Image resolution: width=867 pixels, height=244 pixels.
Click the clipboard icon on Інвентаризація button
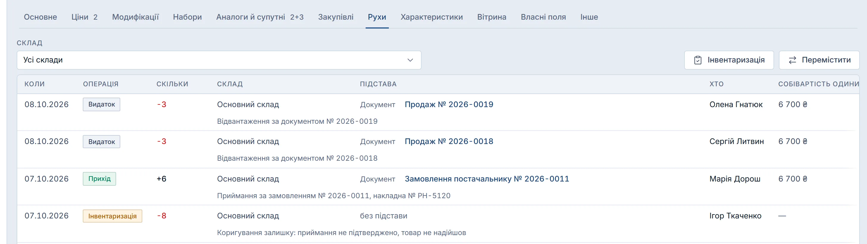click(698, 60)
